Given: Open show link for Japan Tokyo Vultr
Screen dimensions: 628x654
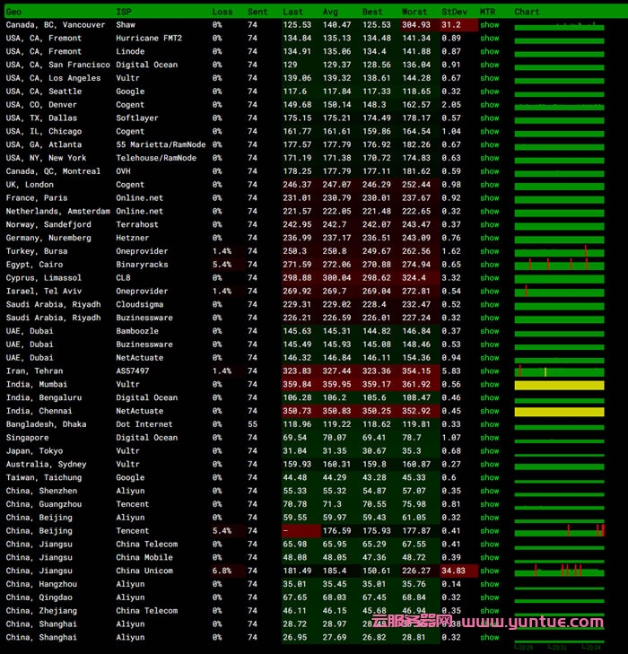Looking at the screenshot, I should [489, 451].
